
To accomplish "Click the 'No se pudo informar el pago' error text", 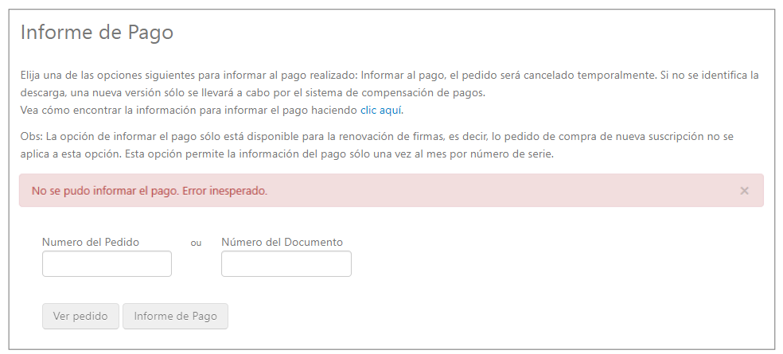I will click(x=150, y=191).
